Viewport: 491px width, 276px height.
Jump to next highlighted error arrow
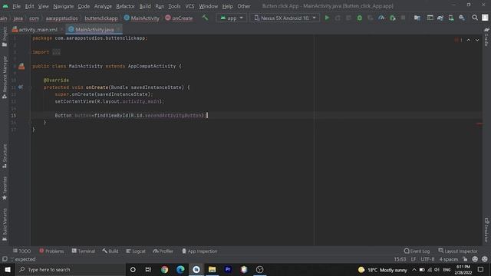pos(477,40)
